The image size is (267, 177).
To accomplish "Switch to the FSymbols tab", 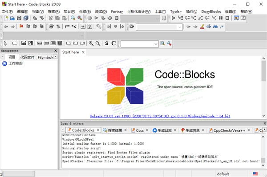I will point(45,57).
